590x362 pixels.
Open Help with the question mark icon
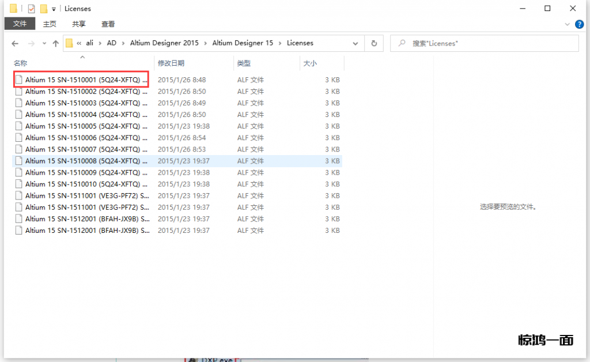(x=580, y=24)
